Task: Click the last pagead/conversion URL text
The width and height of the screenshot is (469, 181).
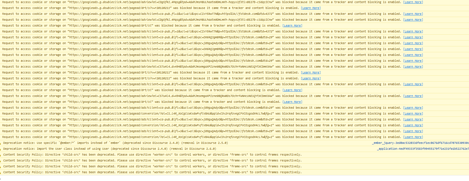Action: tap(170, 137)
